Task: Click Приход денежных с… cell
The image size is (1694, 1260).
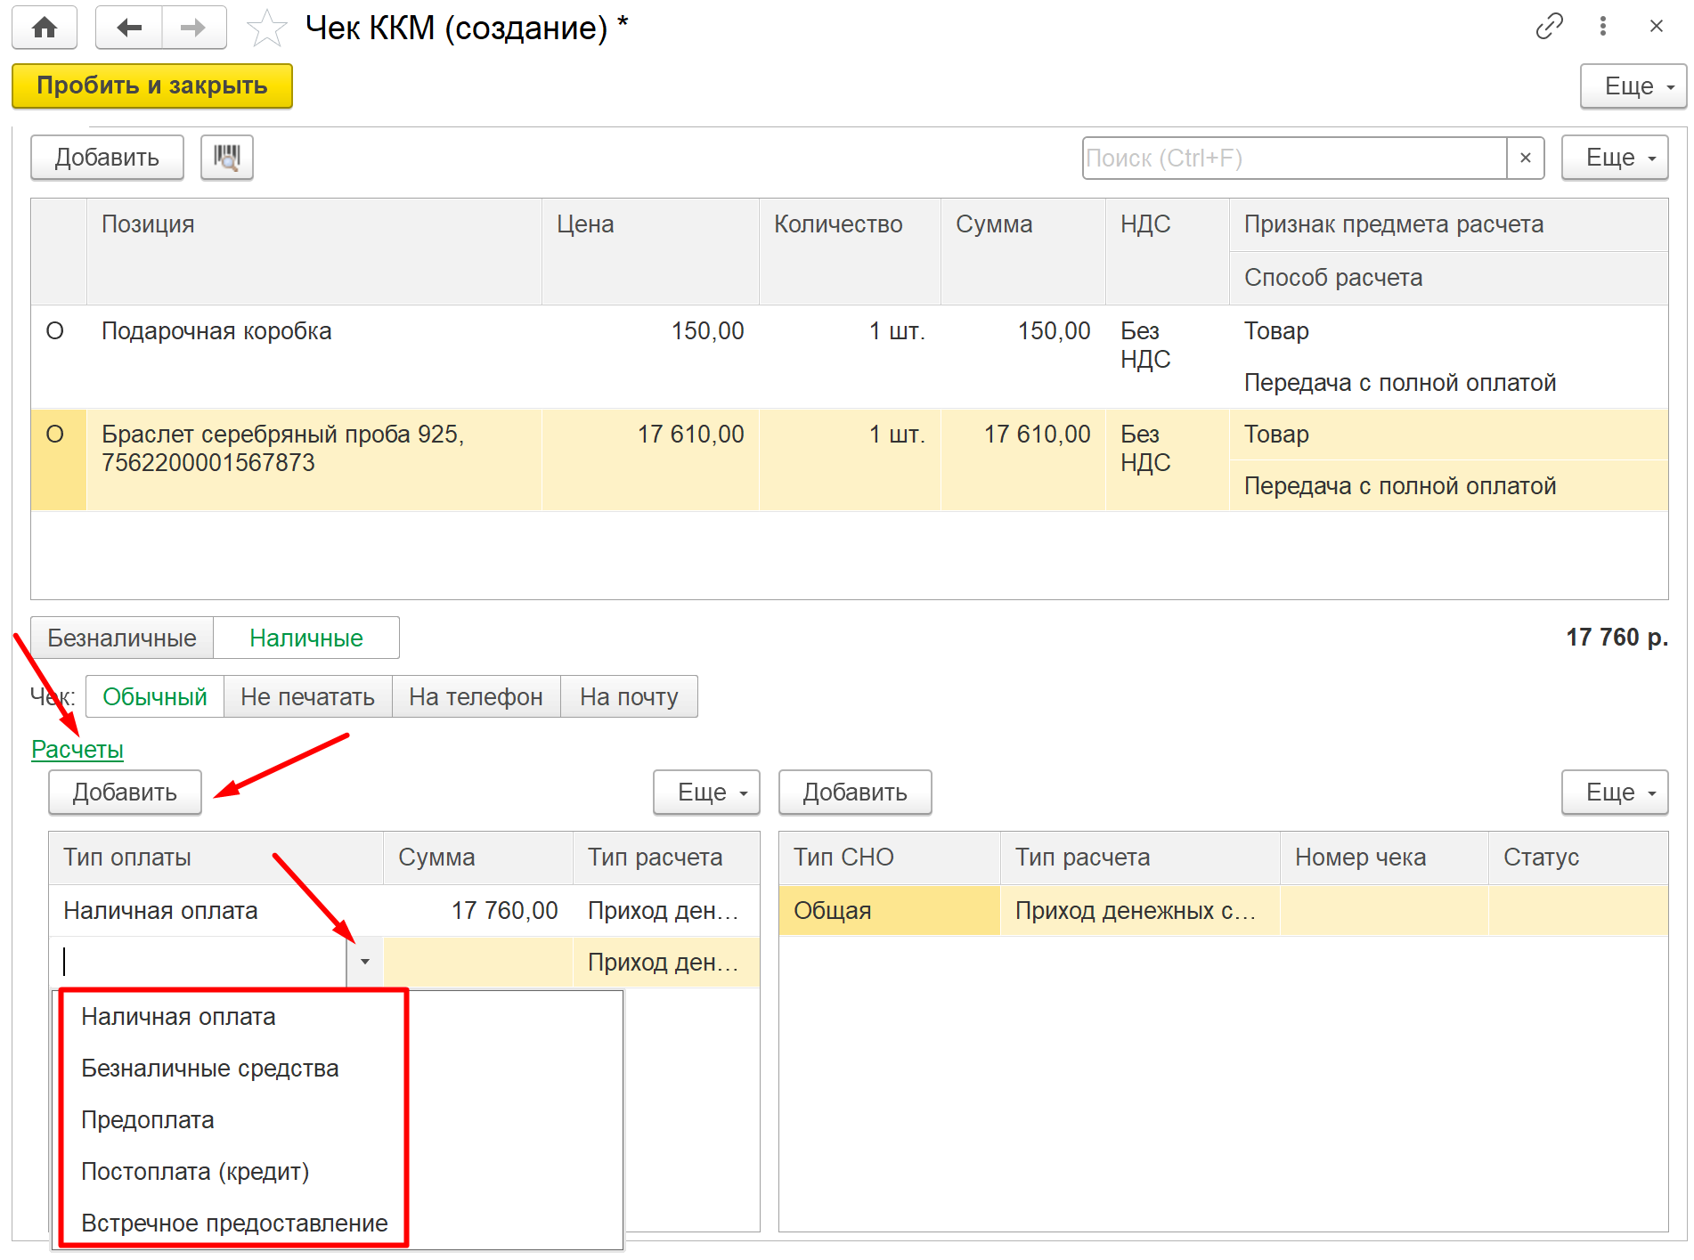Action: click(1140, 910)
